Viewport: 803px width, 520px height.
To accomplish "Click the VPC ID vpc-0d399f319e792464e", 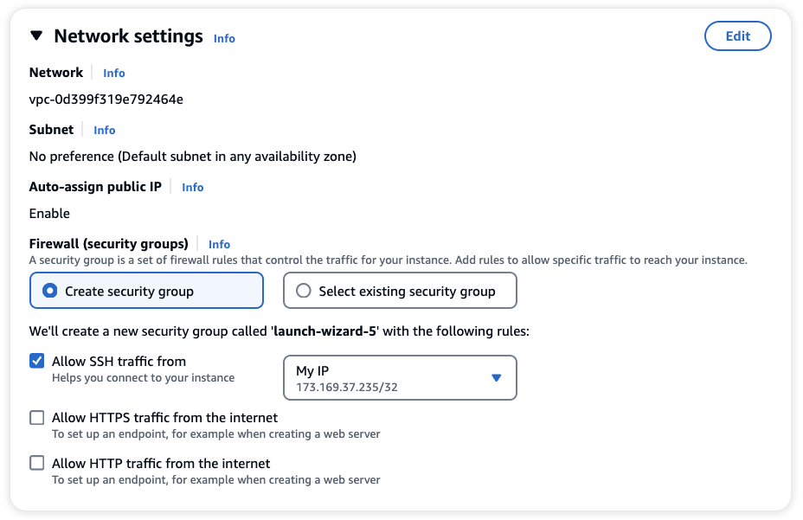I will click(106, 99).
